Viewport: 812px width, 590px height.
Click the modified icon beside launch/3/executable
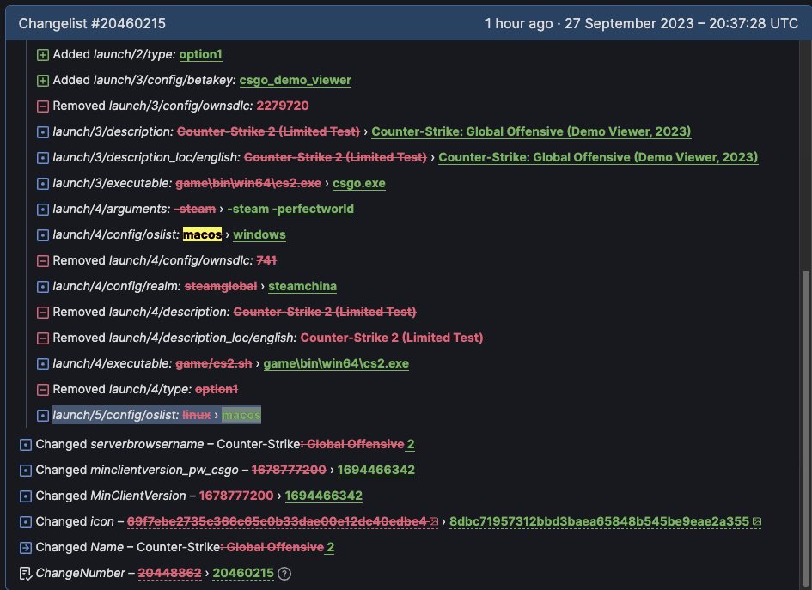click(43, 184)
